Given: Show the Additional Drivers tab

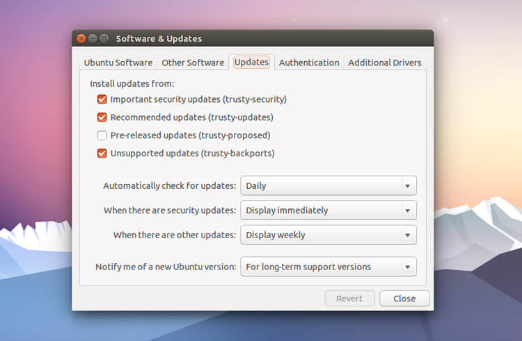Looking at the screenshot, I should (384, 63).
